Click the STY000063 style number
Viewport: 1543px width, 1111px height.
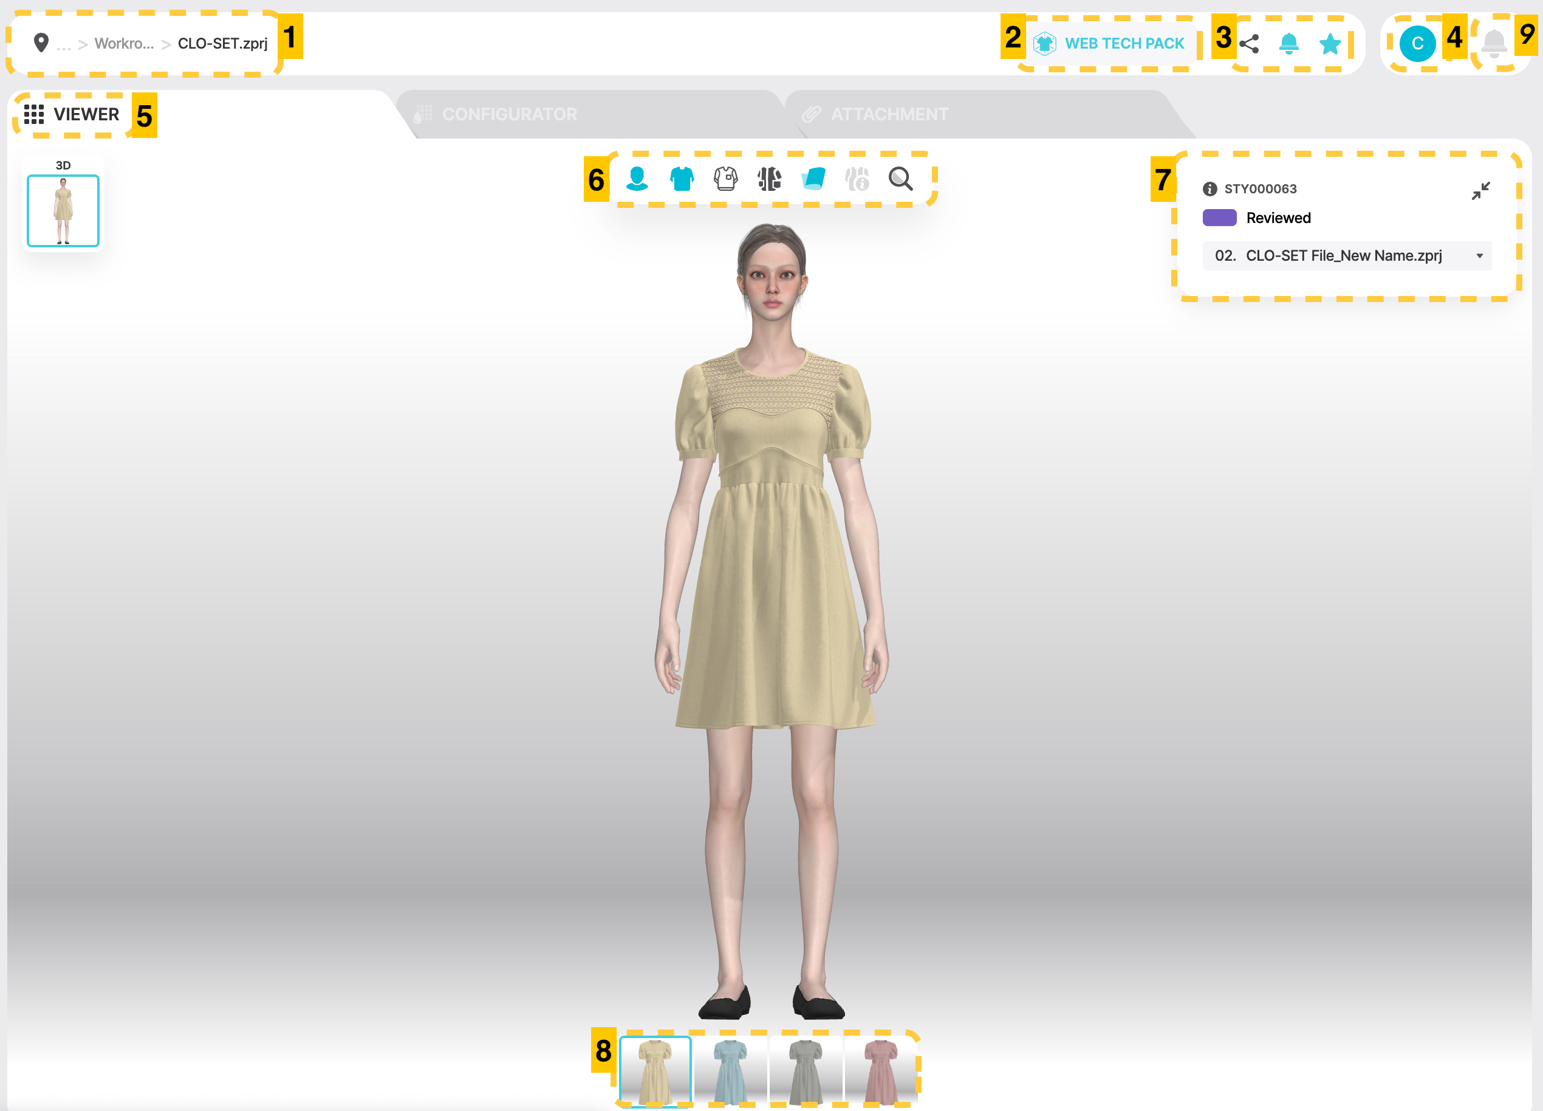pos(1260,188)
